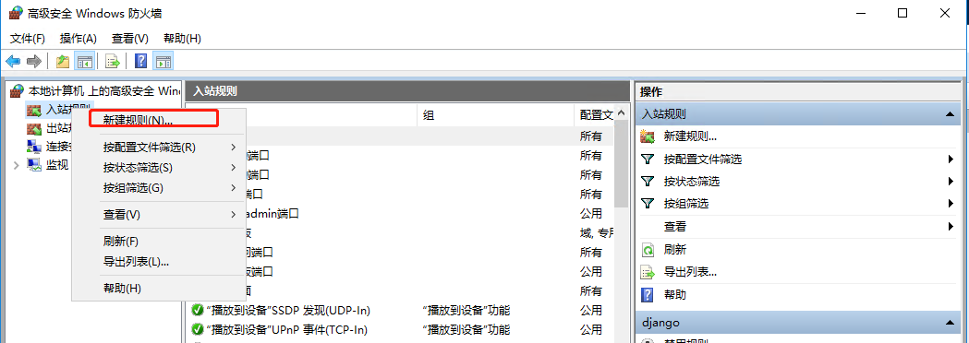Screen dimensions: 969x343
Task: Open submenu arrow of 按组筛选 action
Action: pos(951,204)
